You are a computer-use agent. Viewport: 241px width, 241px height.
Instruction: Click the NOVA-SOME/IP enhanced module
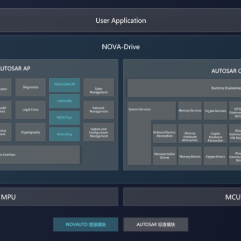pyautogui.click(x=65, y=85)
